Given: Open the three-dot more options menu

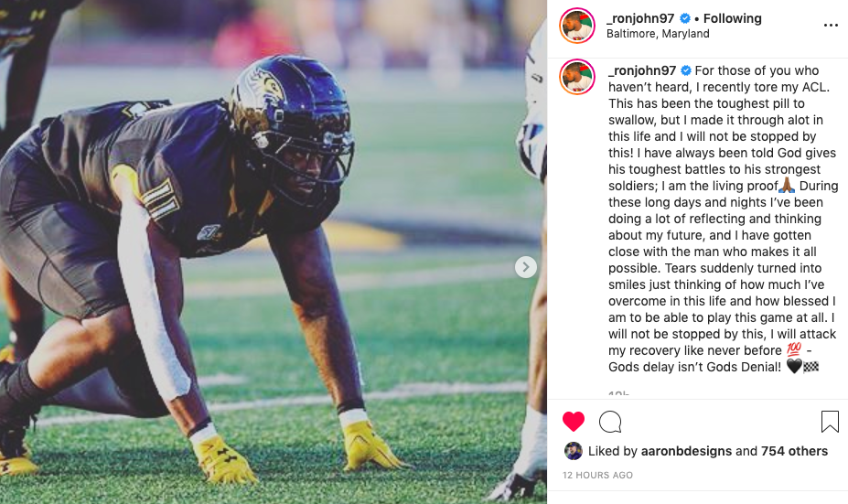Looking at the screenshot, I should pos(831,26).
